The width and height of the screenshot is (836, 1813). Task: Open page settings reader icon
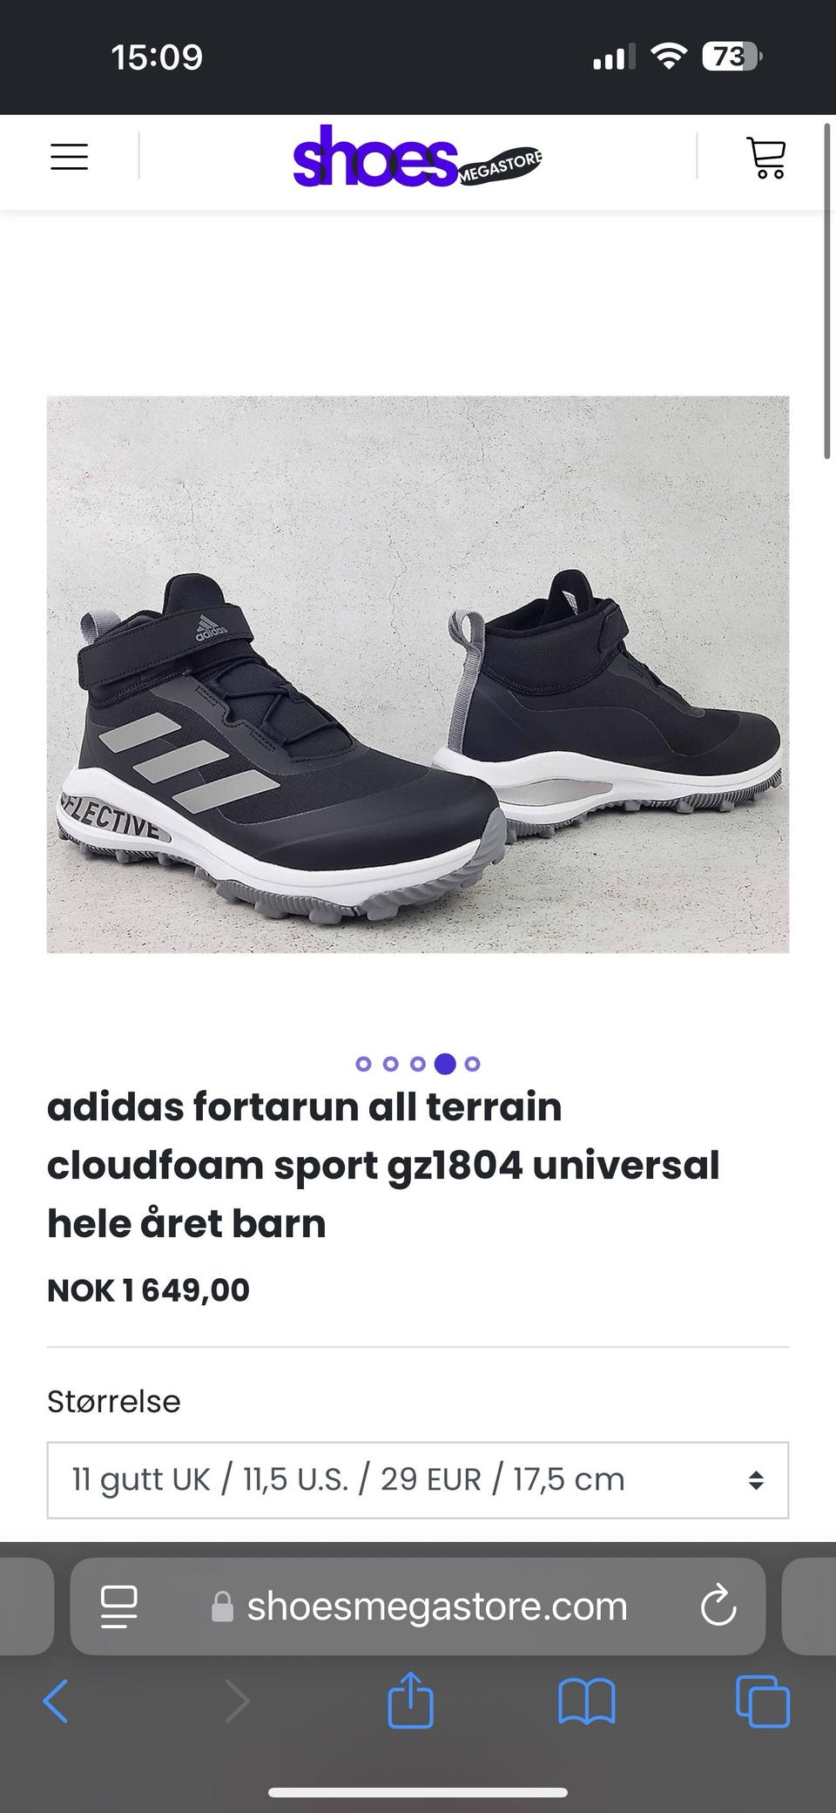point(119,1607)
